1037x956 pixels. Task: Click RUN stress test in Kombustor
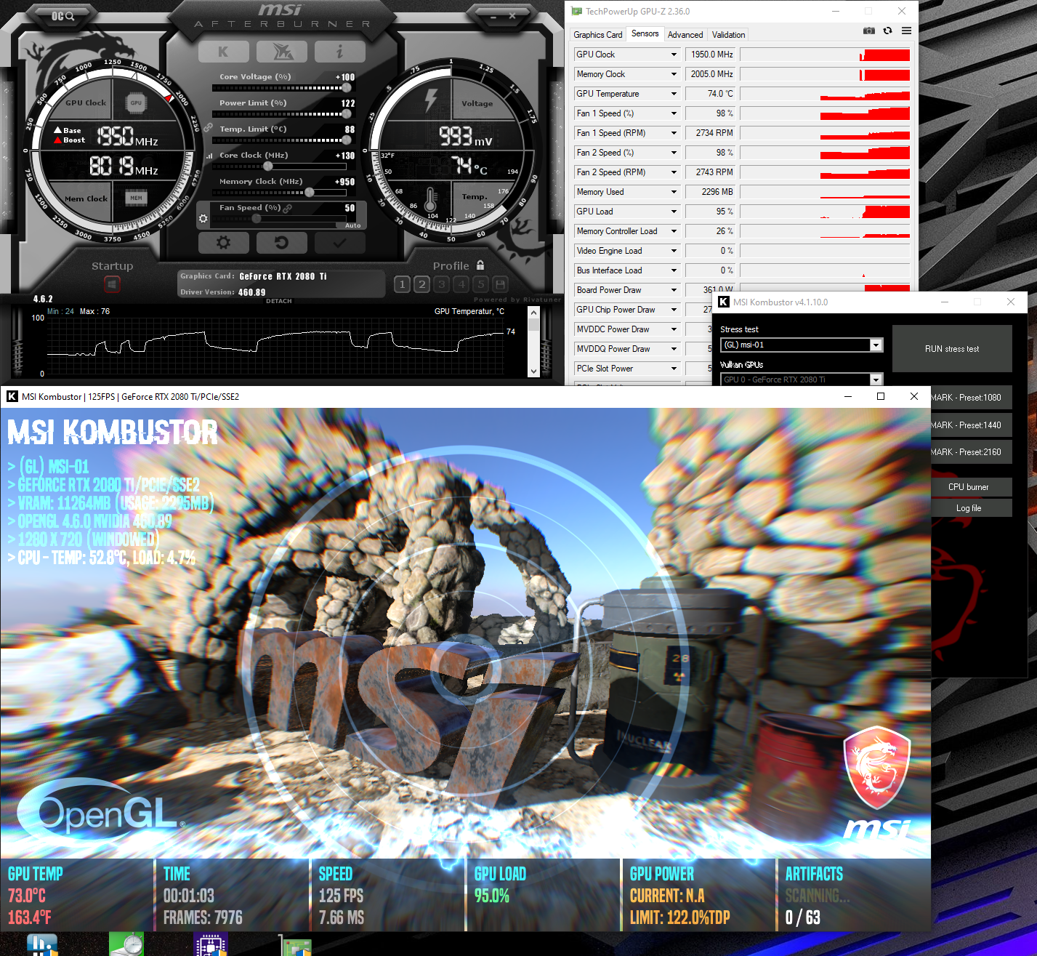952,349
